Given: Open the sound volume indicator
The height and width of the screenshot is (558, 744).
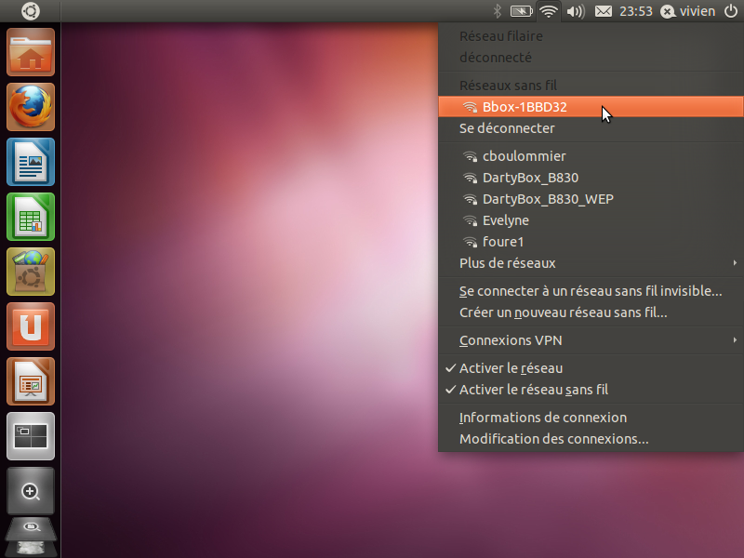Looking at the screenshot, I should click(576, 11).
